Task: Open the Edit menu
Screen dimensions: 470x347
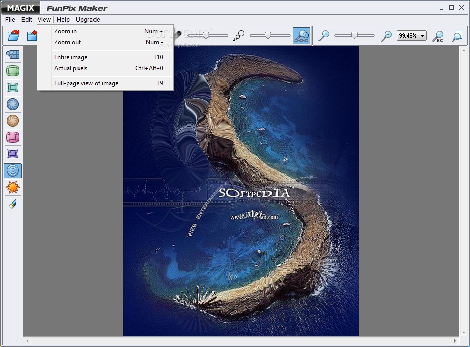Action: [26, 20]
